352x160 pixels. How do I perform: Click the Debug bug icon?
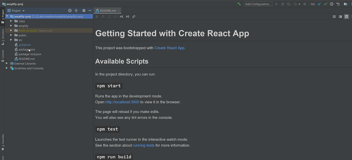click(x=283, y=4)
